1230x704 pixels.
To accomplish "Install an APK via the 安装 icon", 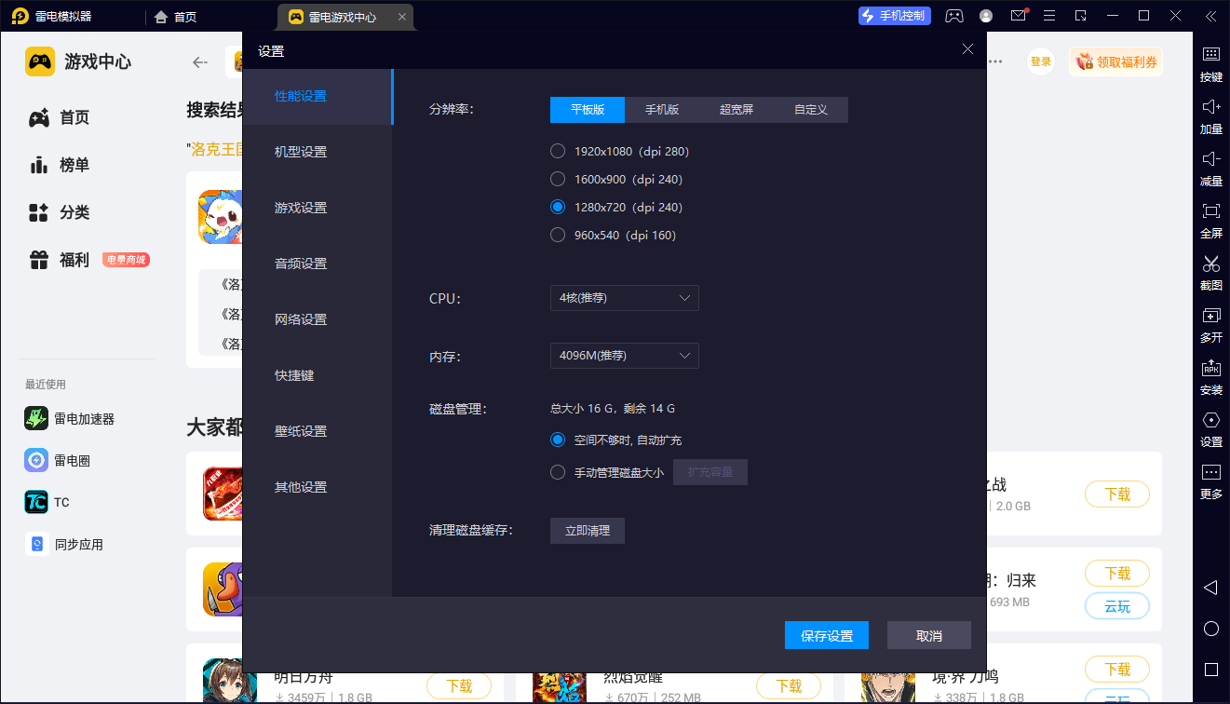I will (1210, 377).
